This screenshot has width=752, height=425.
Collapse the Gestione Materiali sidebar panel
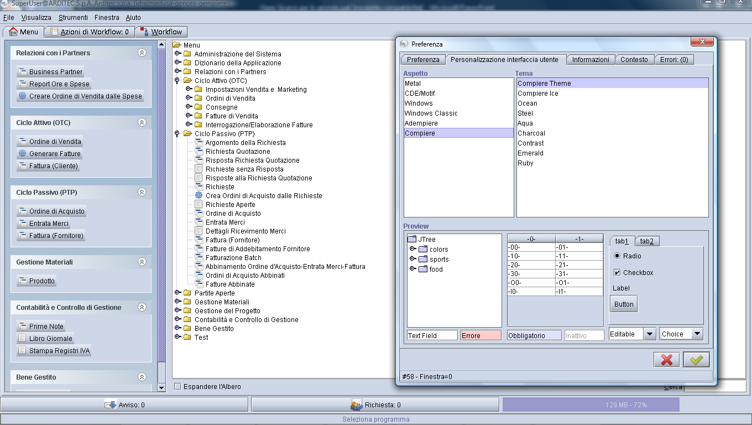pos(142,262)
